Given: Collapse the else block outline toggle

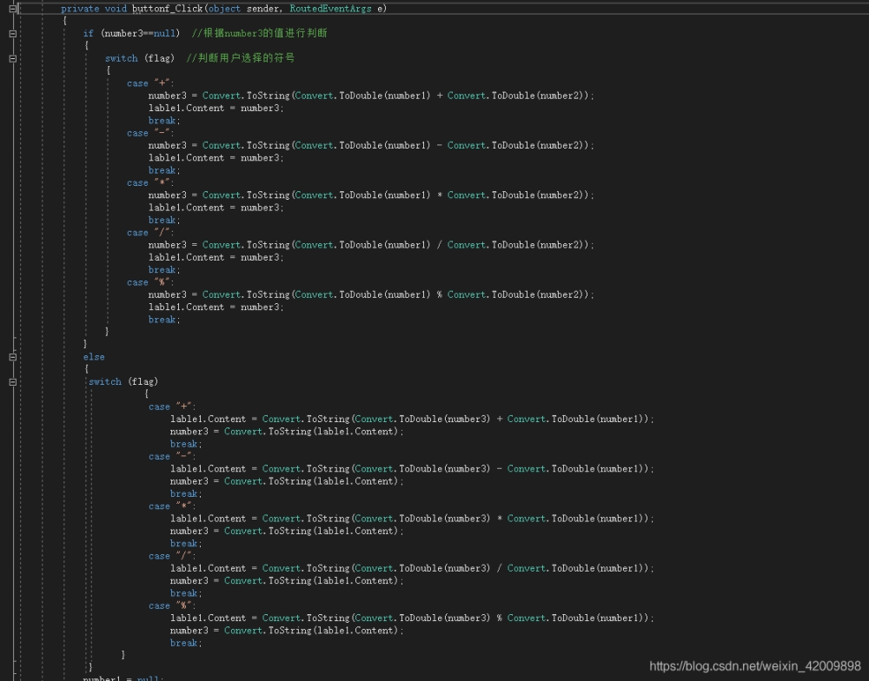Looking at the screenshot, I should [13, 357].
